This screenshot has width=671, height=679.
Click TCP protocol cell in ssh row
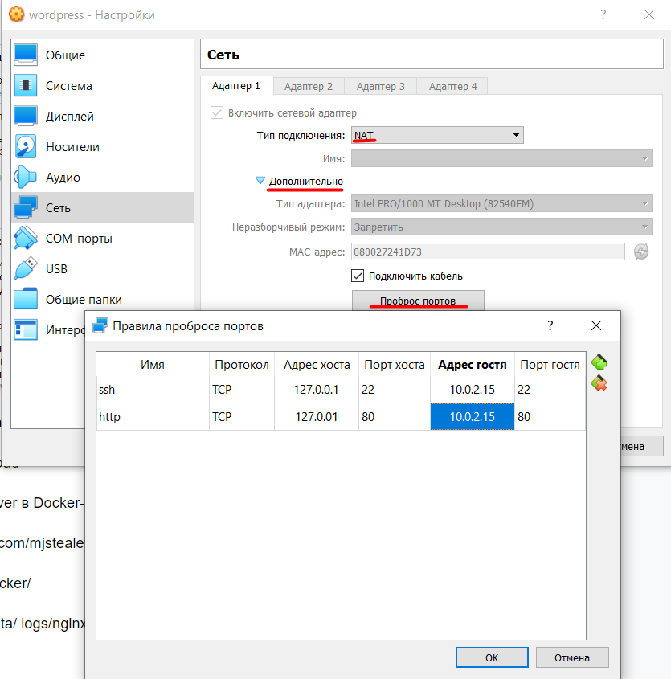[242, 390]
